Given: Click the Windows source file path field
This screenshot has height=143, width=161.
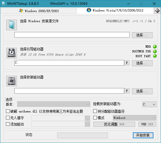Looking at the screenshot, I should [x=72, y=35].
